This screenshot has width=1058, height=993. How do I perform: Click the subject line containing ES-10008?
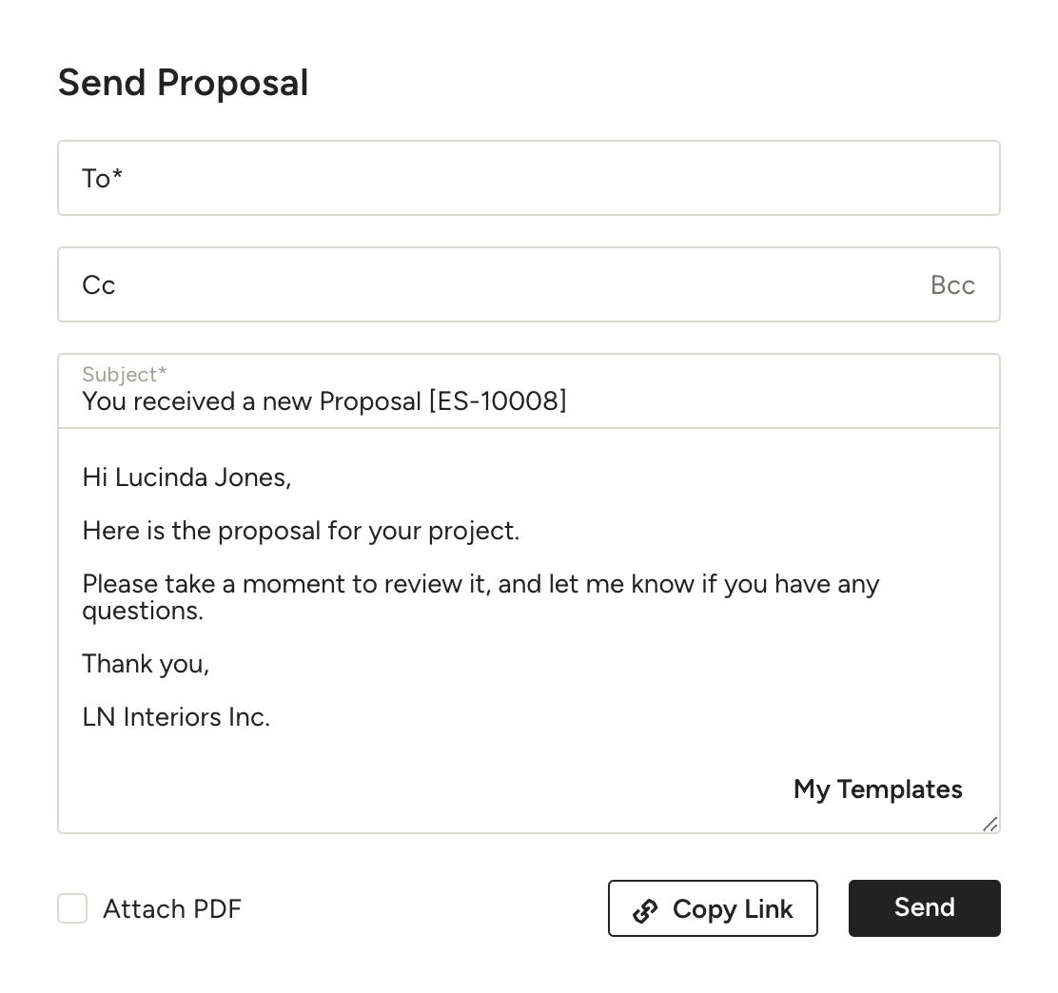click(323, 400)
